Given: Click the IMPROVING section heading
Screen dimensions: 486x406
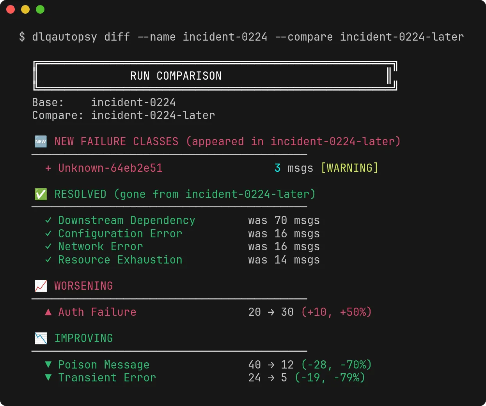Looking at the screenshot, I should click(x=83, y=338).
